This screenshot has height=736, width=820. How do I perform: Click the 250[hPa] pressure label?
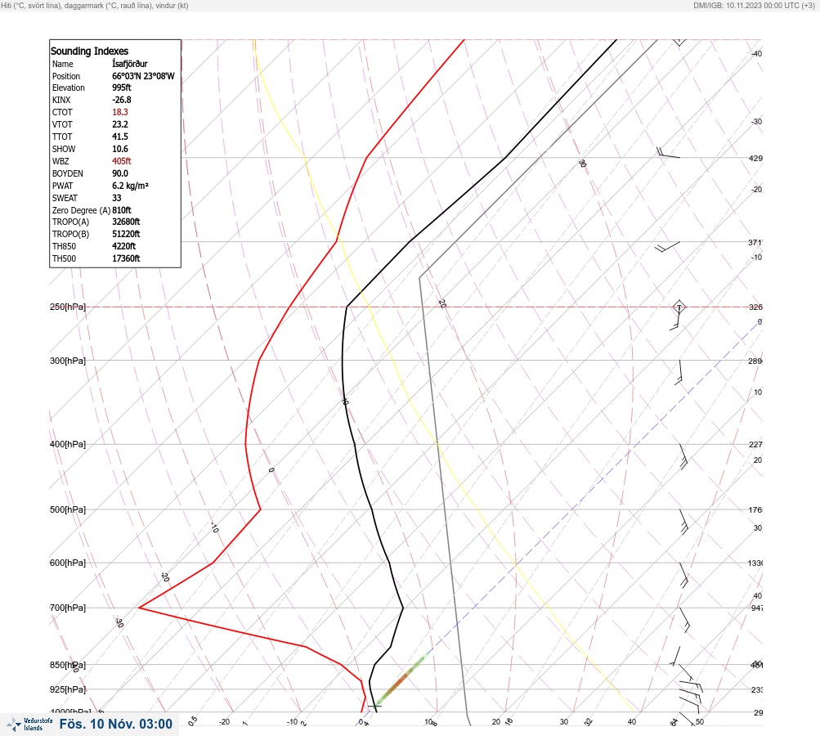[x=68, y=307]
